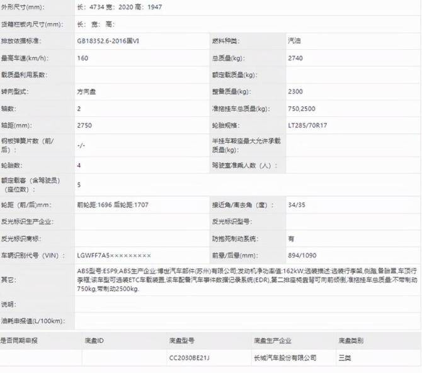422x373 pixels.
Task: Select the track width 前轮距:1696 后轮距:1707
Action: click(113, 205)
